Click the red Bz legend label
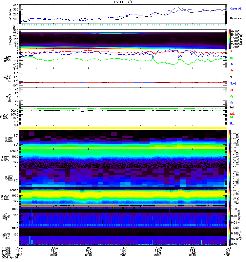The image size is (246, 262). pos(231,51)
